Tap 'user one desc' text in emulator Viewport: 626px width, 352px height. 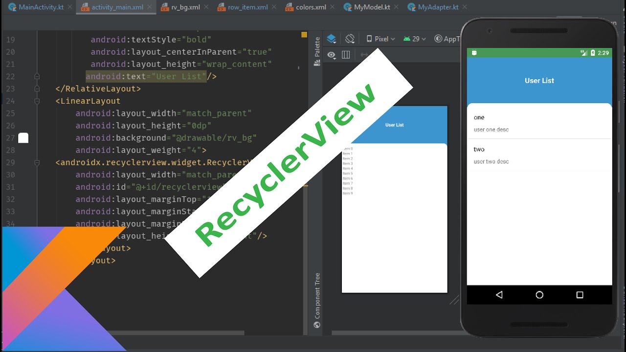pyautogui.click(x=491, y=130)
